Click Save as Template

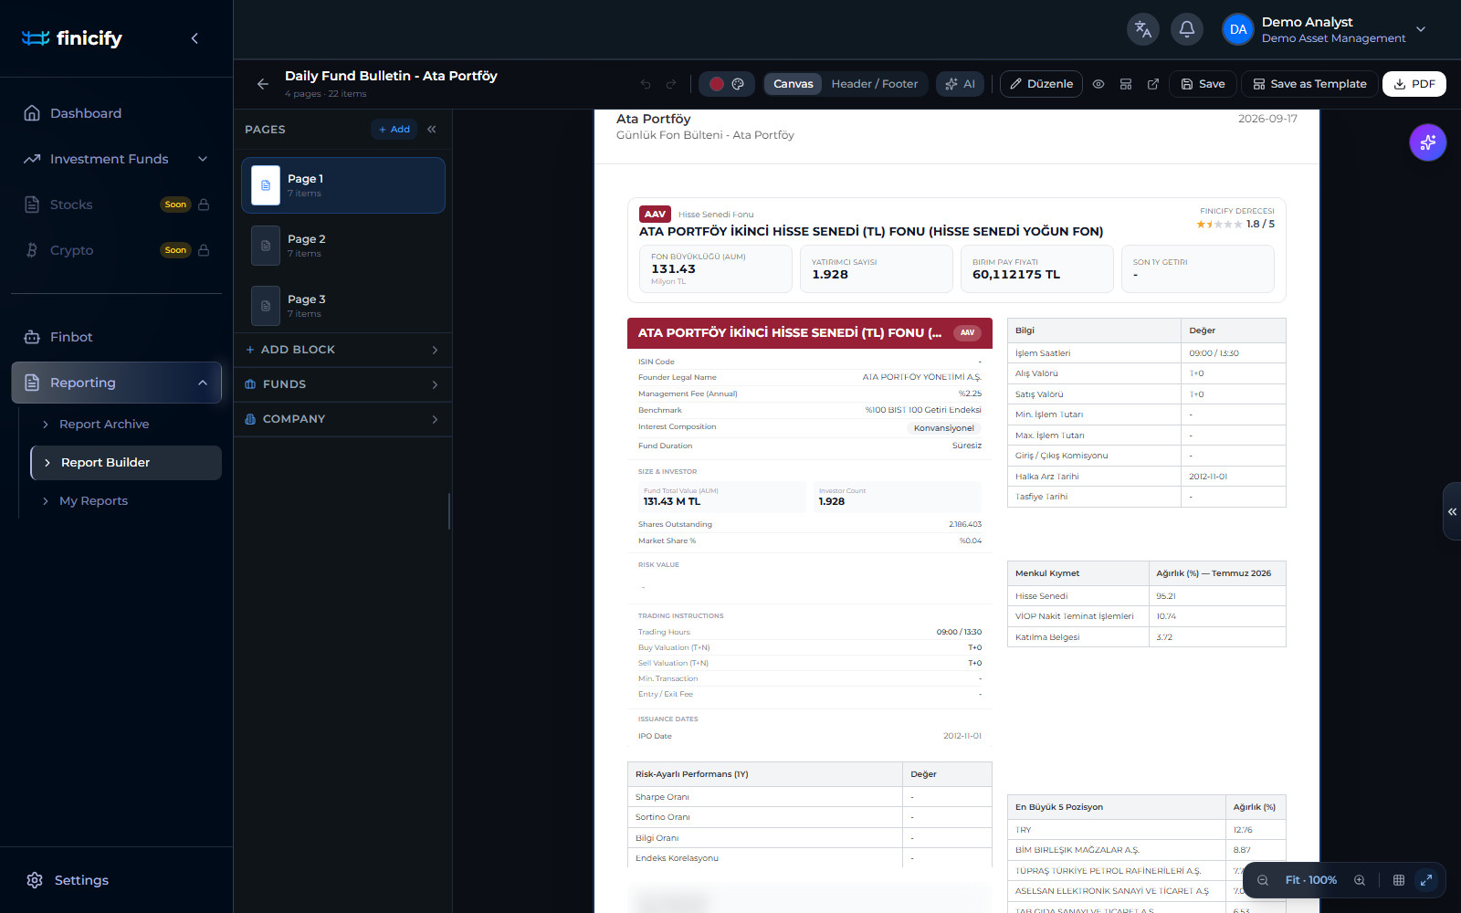1309,84
